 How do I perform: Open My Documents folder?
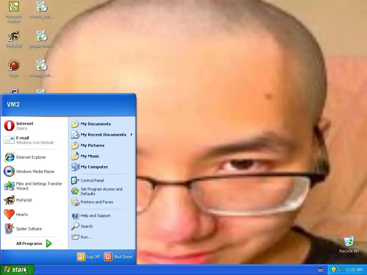click(102, 124)
